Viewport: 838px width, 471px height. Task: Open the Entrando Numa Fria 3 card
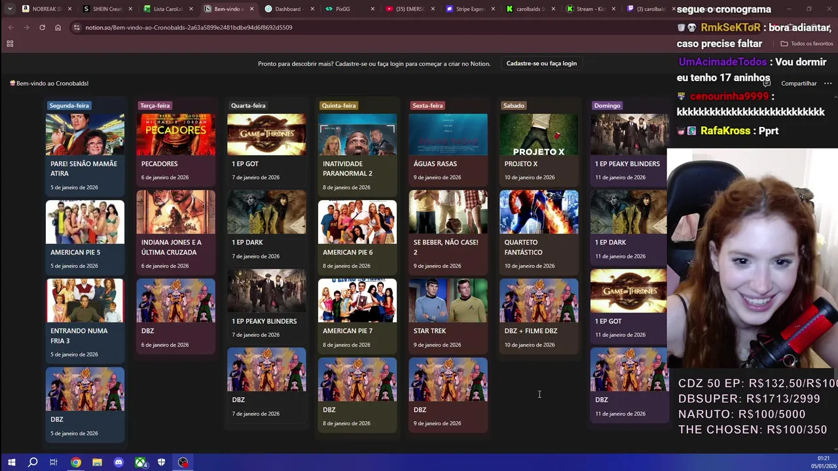coord(85,321)
